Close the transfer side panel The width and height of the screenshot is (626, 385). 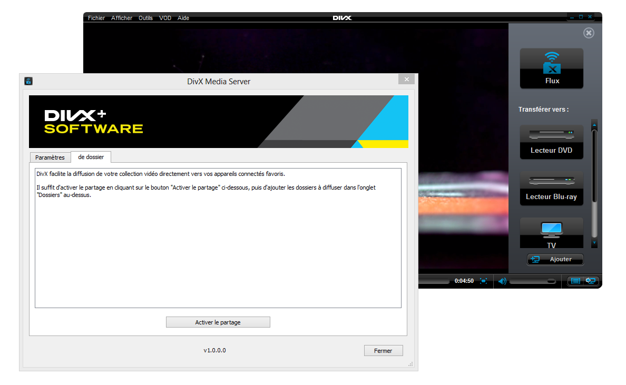pos(589,33)
